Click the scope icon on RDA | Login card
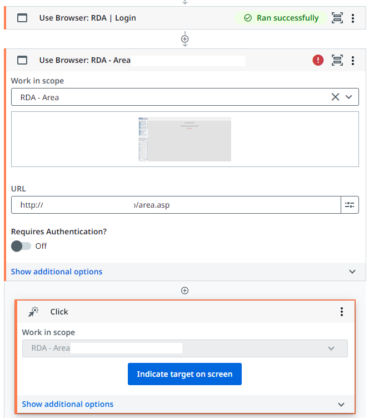Image resolution: width=369 pixels, height=418 pixels. pos(337,18)
